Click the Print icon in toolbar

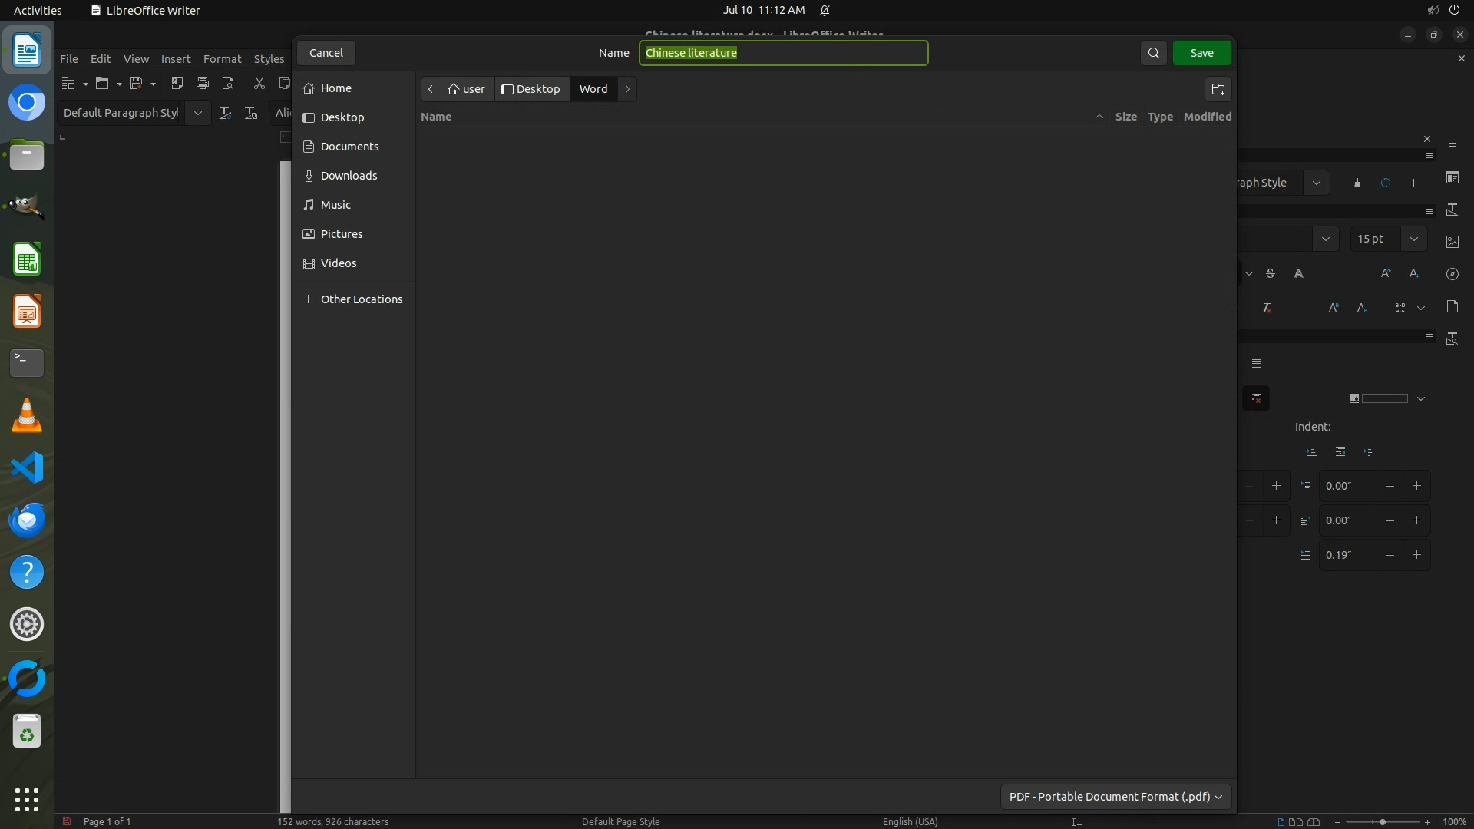coord(203,83)
